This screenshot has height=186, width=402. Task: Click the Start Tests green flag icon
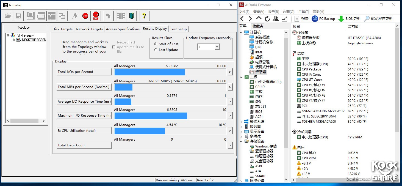(74, 16)
